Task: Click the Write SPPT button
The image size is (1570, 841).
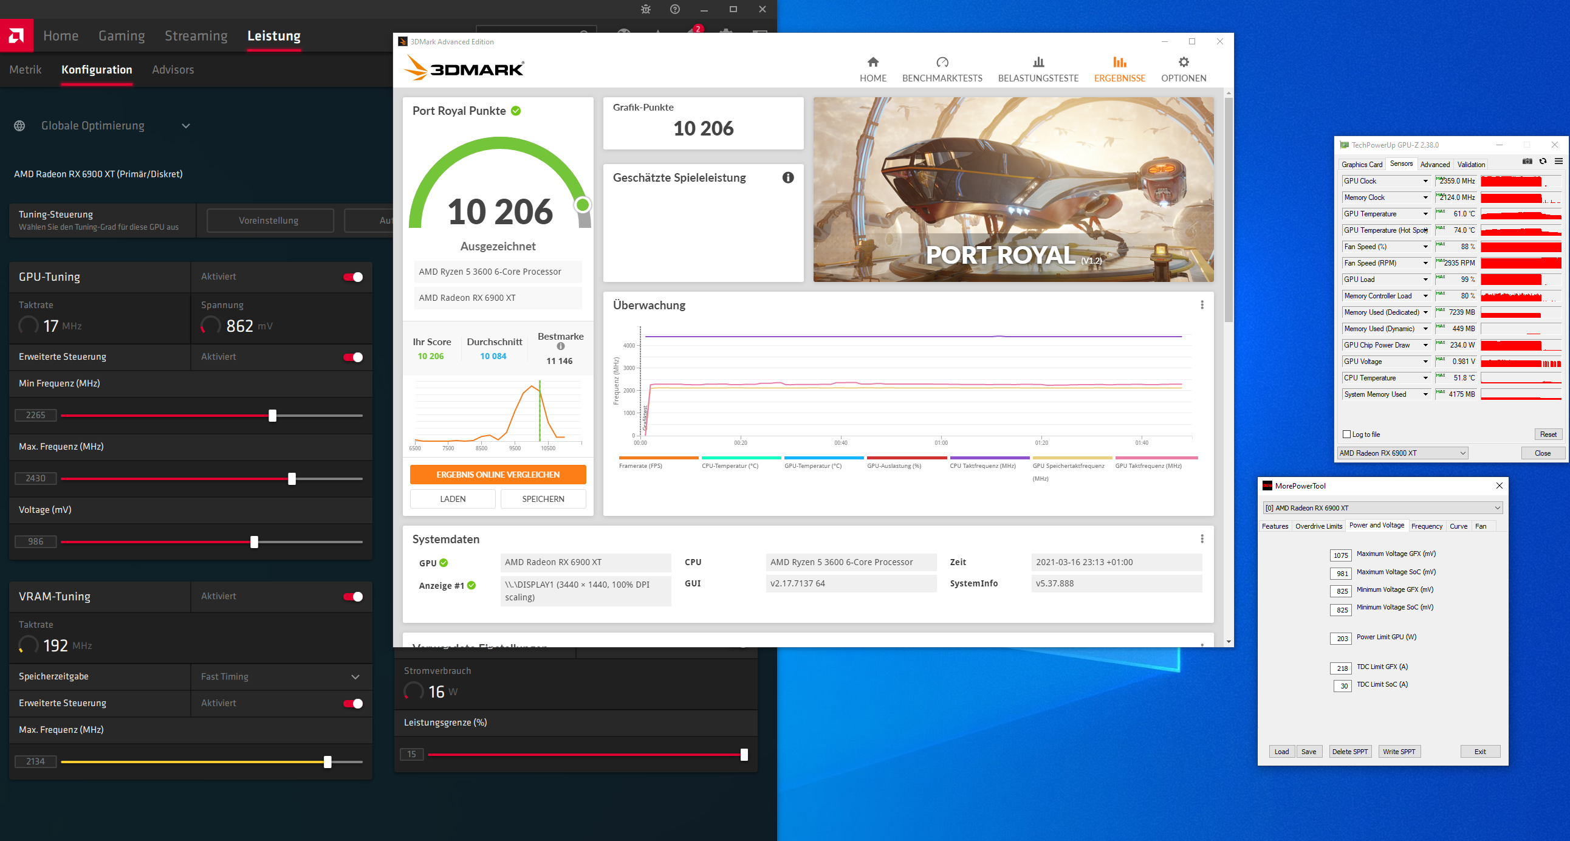Action: [1399, 752]
